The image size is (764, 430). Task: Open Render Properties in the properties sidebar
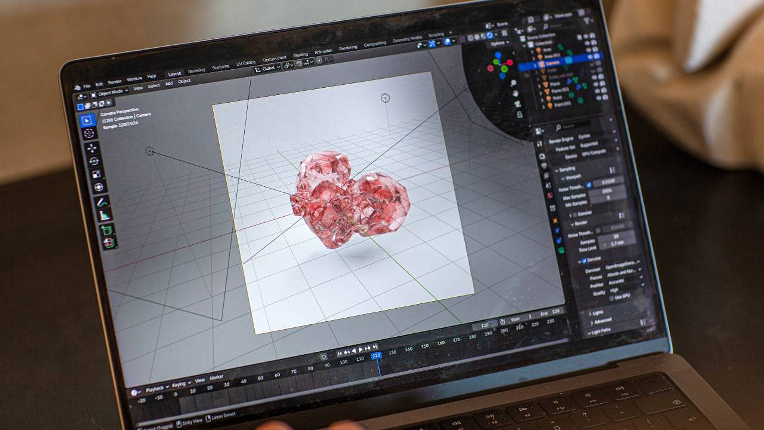coord(542,156)
